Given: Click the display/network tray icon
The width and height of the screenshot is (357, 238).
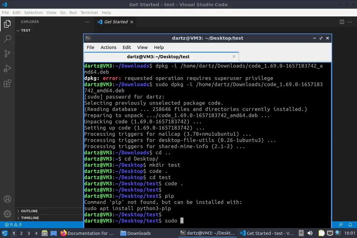Looking at the screenshot, I should click(x=330, y=233).
